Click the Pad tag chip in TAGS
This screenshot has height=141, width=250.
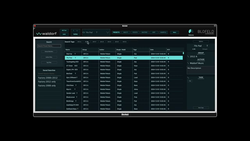click(190, 81)
